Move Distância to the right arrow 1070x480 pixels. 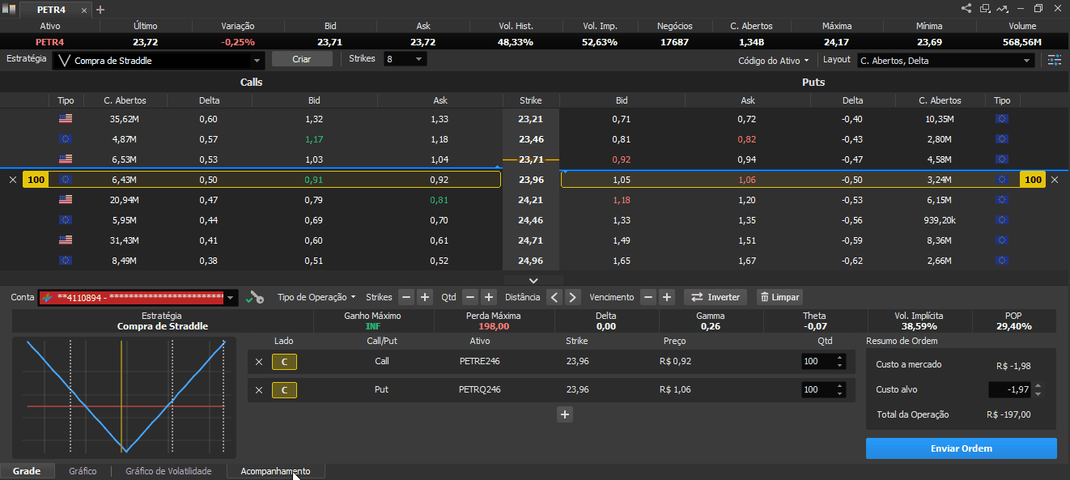pos(573,297)
